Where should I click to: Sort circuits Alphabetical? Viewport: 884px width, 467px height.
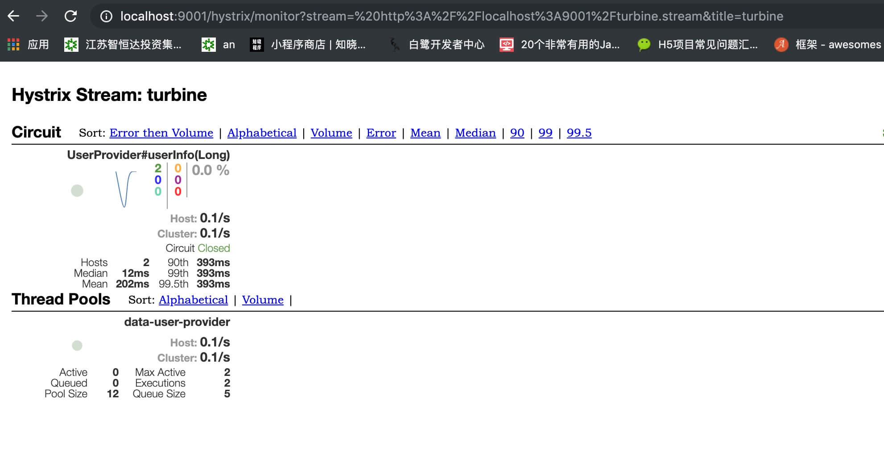(x=262, y=133)
